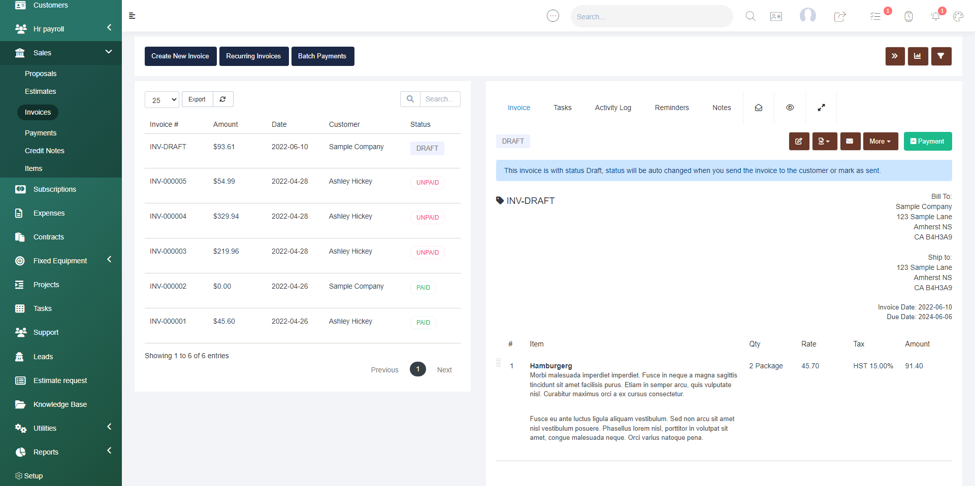975x486 pixels.
Task: Toggle the sidebar hamburger menu
Action: point(132,16)
